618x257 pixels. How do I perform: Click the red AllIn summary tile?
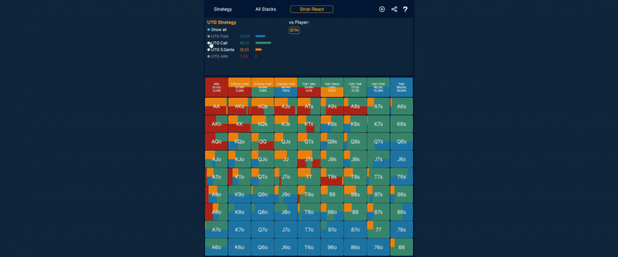(x=216, y=87)
